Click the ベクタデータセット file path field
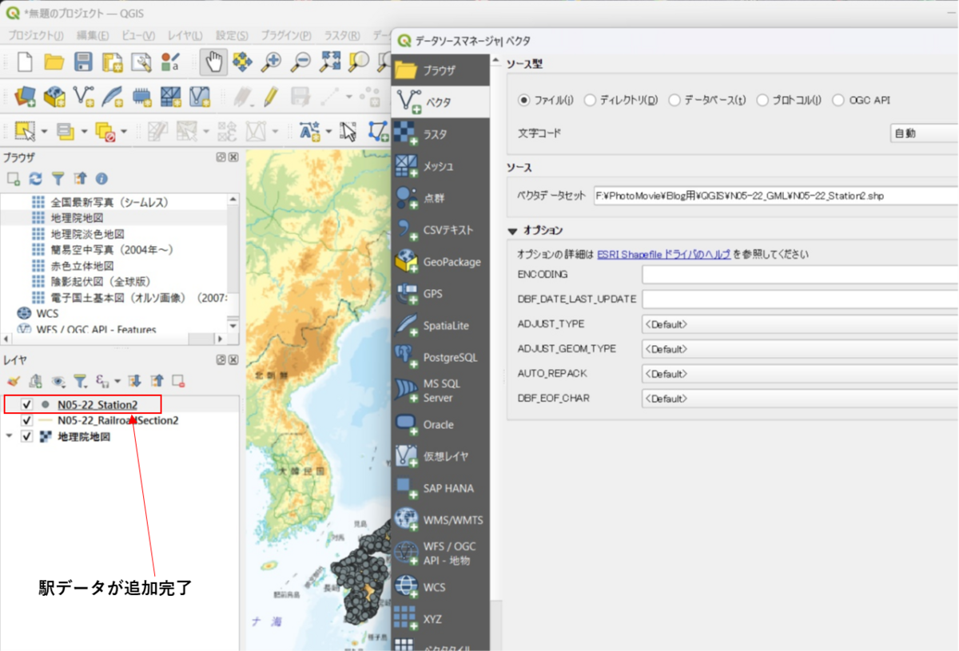This screenshot has height=651, width=959. (775, 196)
